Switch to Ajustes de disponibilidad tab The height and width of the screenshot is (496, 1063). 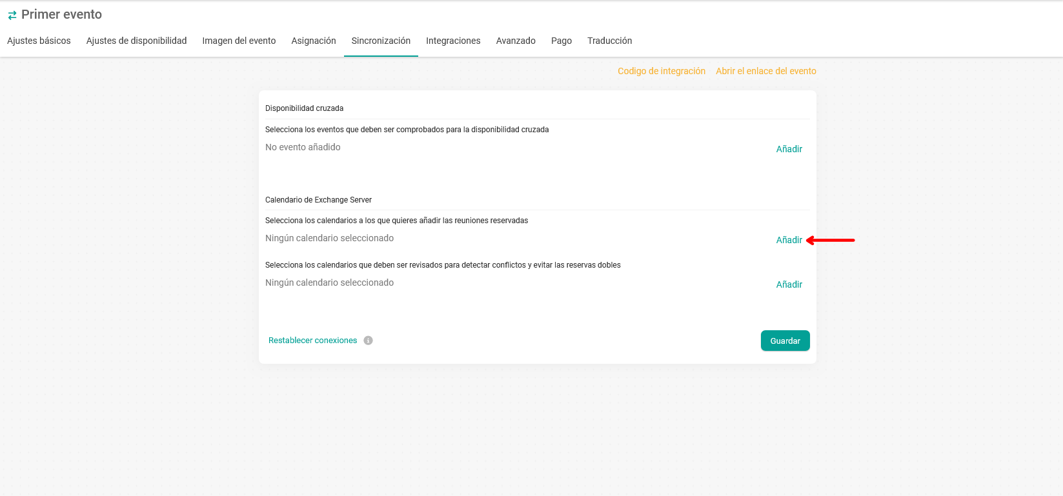[136, 41]
